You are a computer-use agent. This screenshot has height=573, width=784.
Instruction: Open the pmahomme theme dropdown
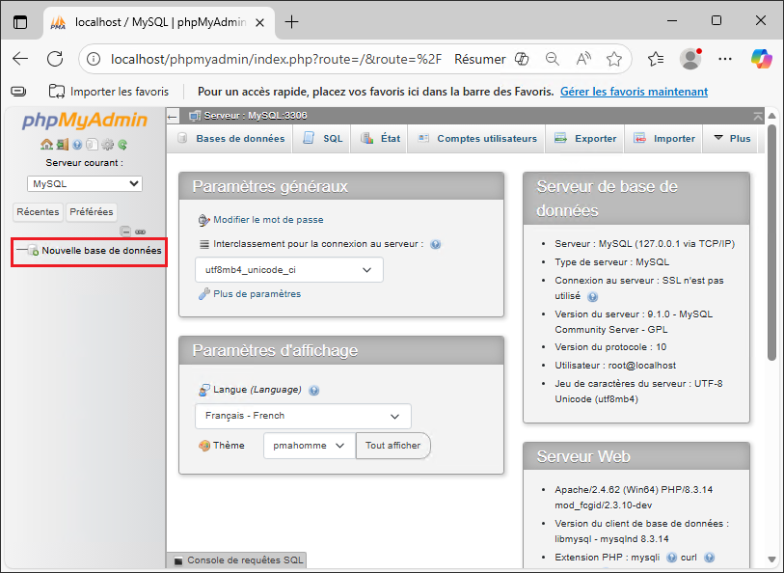click(x=310, y=446)
